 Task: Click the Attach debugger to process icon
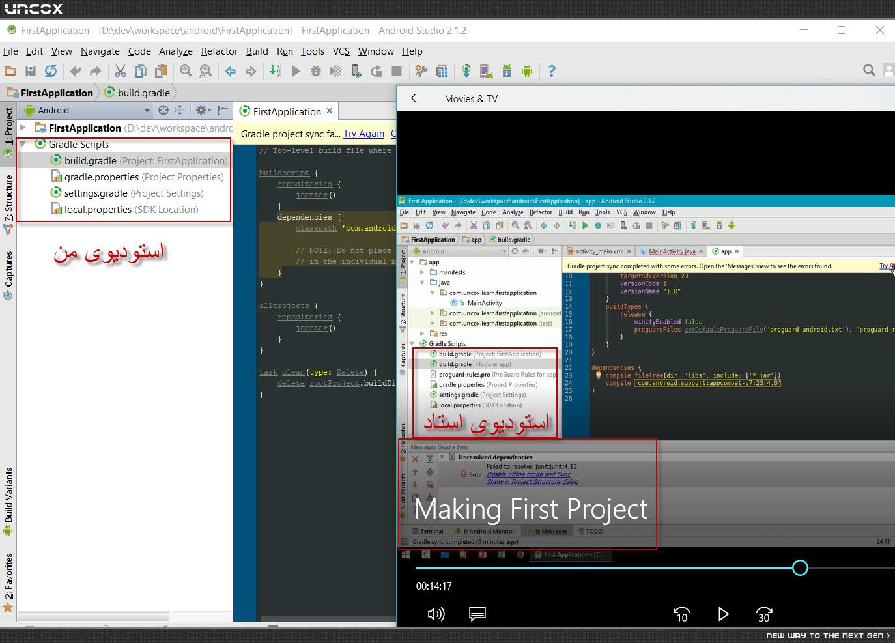click(356, 71)
